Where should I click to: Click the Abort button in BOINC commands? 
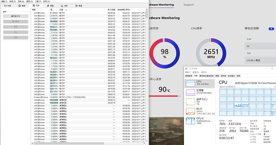[x=16, y=32]
